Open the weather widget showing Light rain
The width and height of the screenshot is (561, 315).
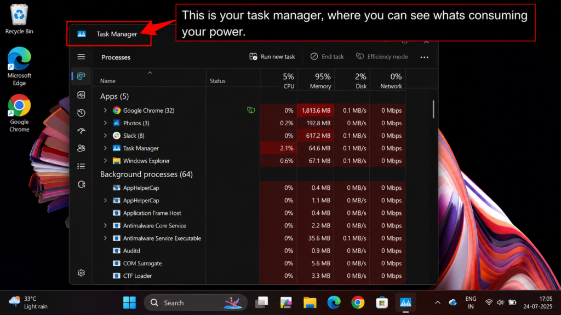[x=28, y=302]
